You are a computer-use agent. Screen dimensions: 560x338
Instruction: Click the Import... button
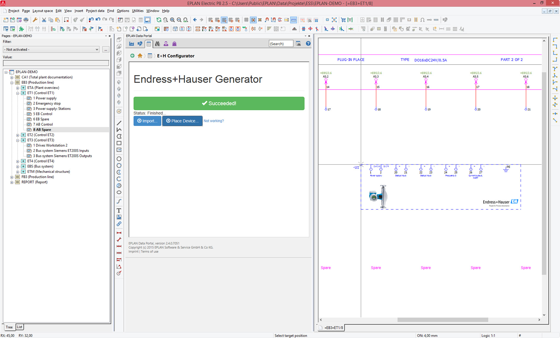(147, 121)
